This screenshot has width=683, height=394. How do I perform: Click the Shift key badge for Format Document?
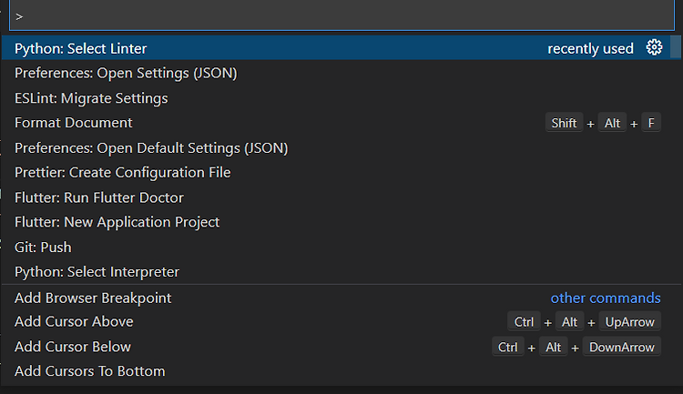[x=564, y=123]
